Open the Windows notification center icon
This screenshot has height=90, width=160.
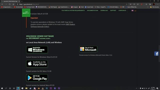157,88
